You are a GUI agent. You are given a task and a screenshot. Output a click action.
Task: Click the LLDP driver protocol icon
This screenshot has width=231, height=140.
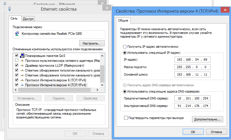(23, 66)
